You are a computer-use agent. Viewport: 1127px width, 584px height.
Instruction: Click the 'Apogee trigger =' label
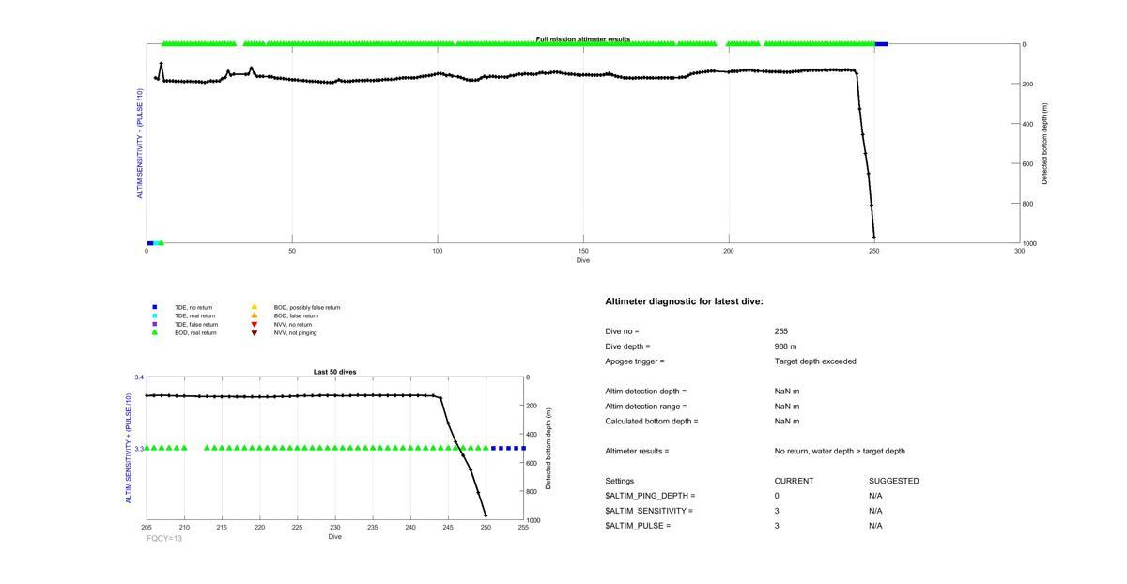point(635,361)
